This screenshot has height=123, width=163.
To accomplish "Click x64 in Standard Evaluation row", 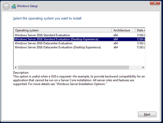I will click(116, 35).
